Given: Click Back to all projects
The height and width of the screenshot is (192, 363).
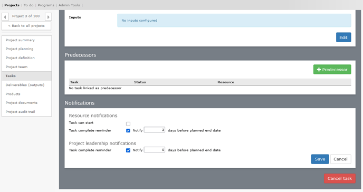Looking at the screenshot, I should pos(26,26).
